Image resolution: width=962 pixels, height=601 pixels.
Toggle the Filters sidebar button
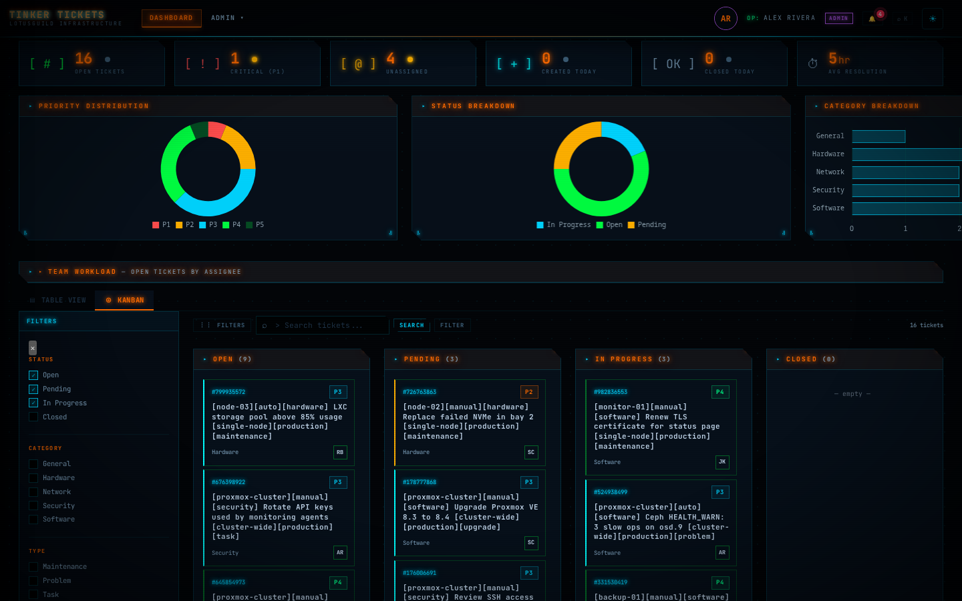(222, 325)
